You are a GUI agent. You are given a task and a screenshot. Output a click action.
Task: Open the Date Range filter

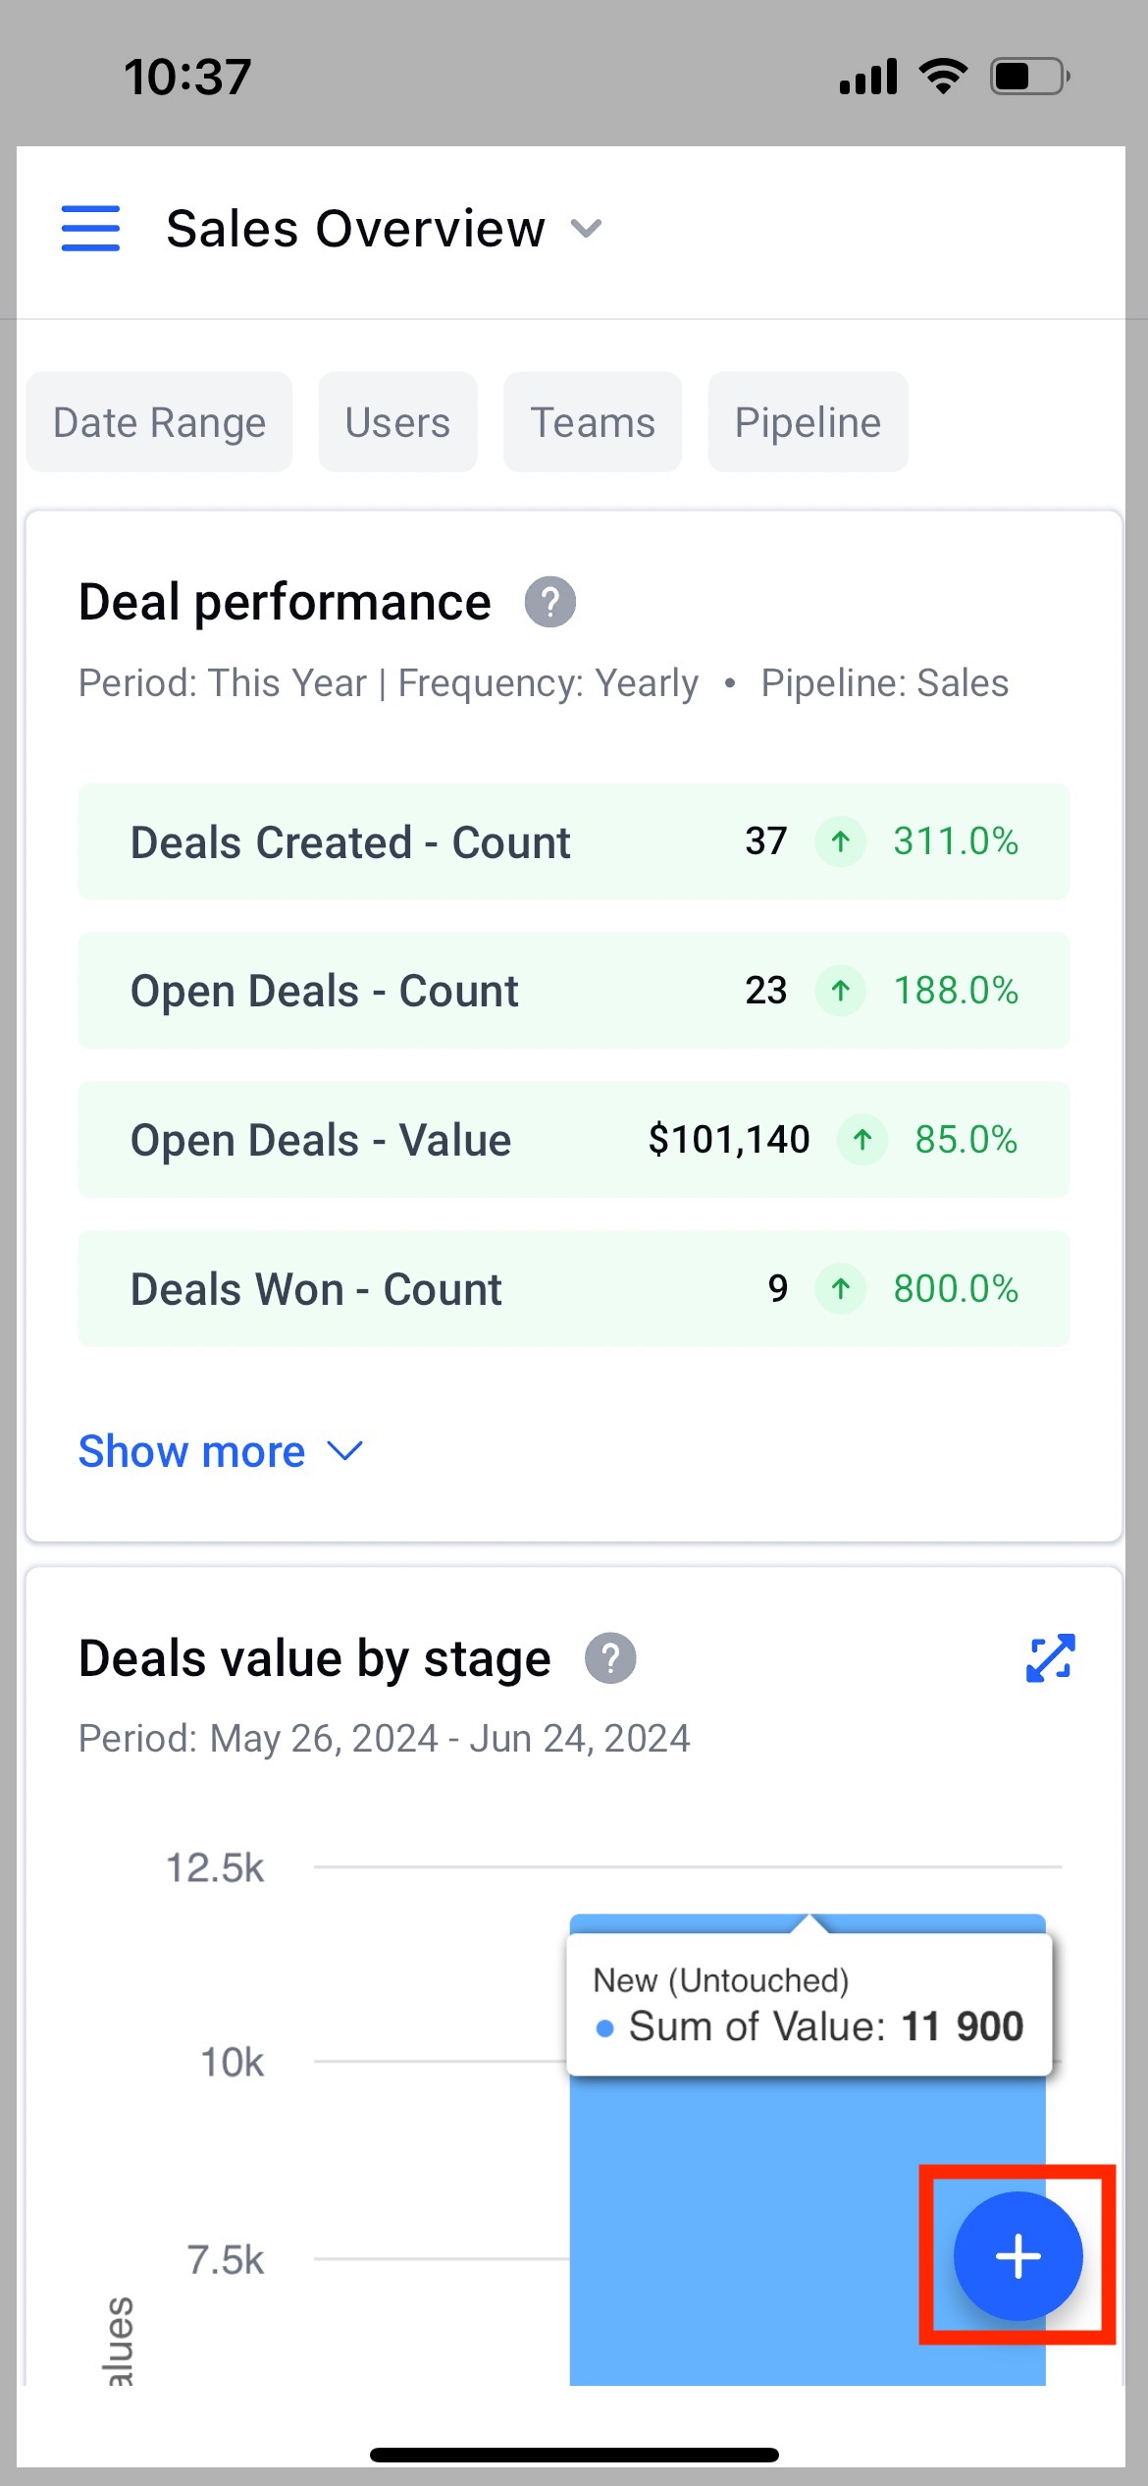[159, 422]
